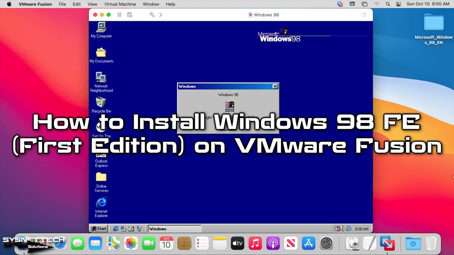Screen dimensions: 454x255
Task: Click the 6:00 AM taskbar clock
Action: point(362,229)
